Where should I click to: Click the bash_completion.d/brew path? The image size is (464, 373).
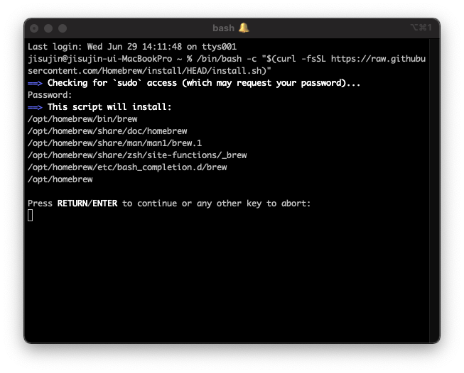pos(127,167)
